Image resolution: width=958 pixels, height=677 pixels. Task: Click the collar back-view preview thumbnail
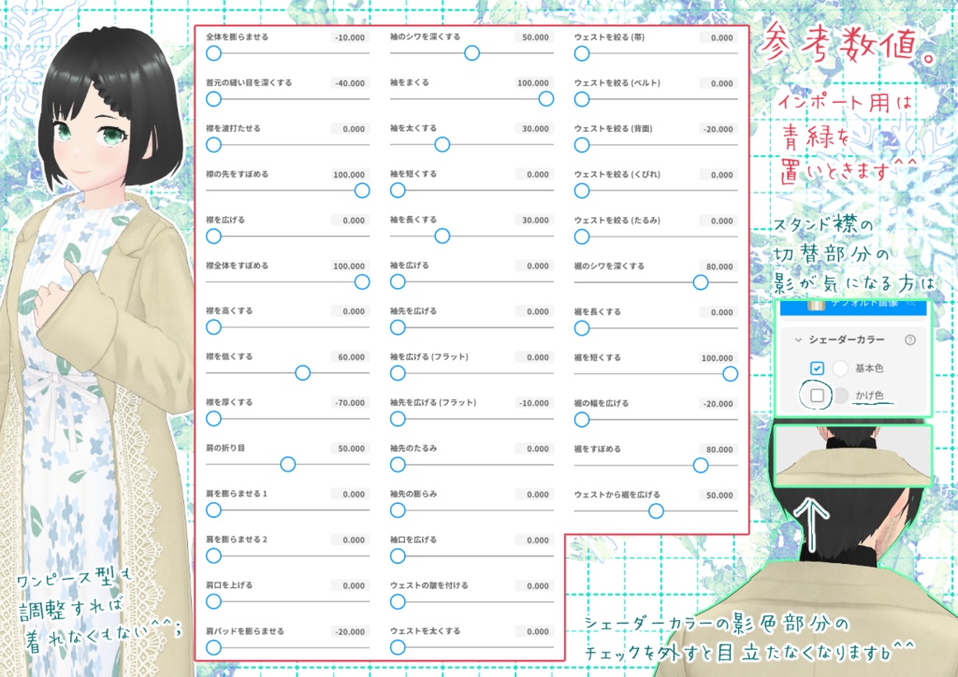coord(852,455)
